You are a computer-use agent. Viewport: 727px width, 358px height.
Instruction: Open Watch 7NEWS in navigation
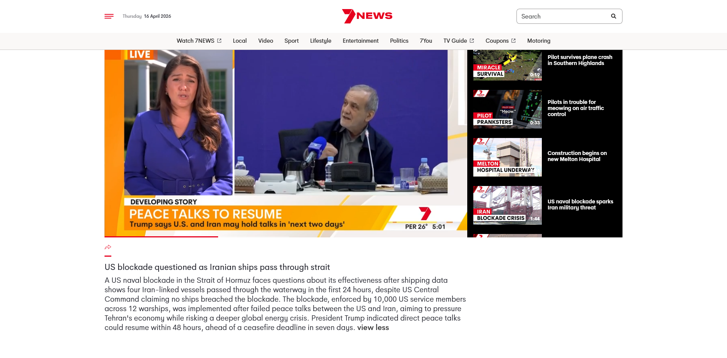(195, 41)
